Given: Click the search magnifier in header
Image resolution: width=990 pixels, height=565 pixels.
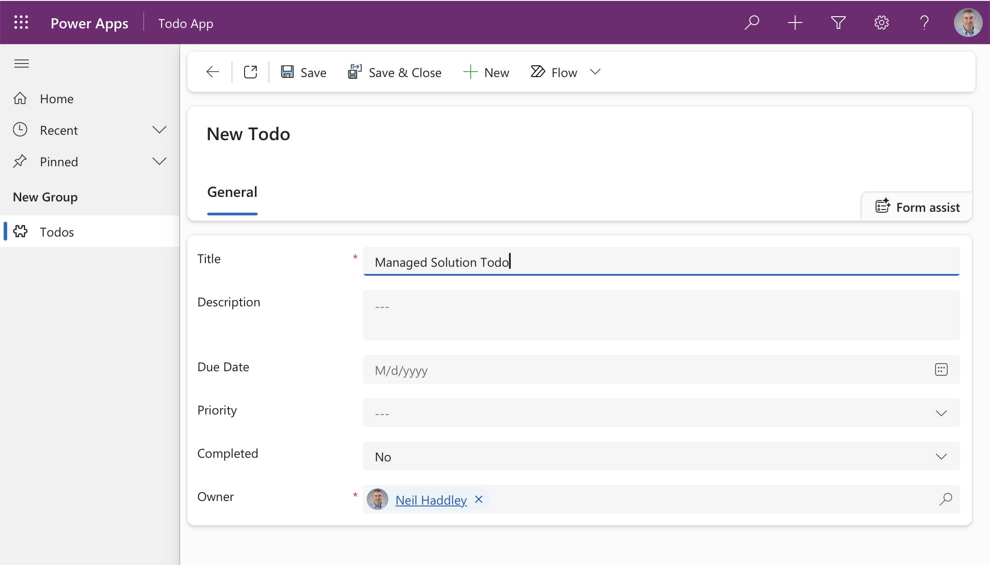Looking at the screenshot, I should (752, 23).
